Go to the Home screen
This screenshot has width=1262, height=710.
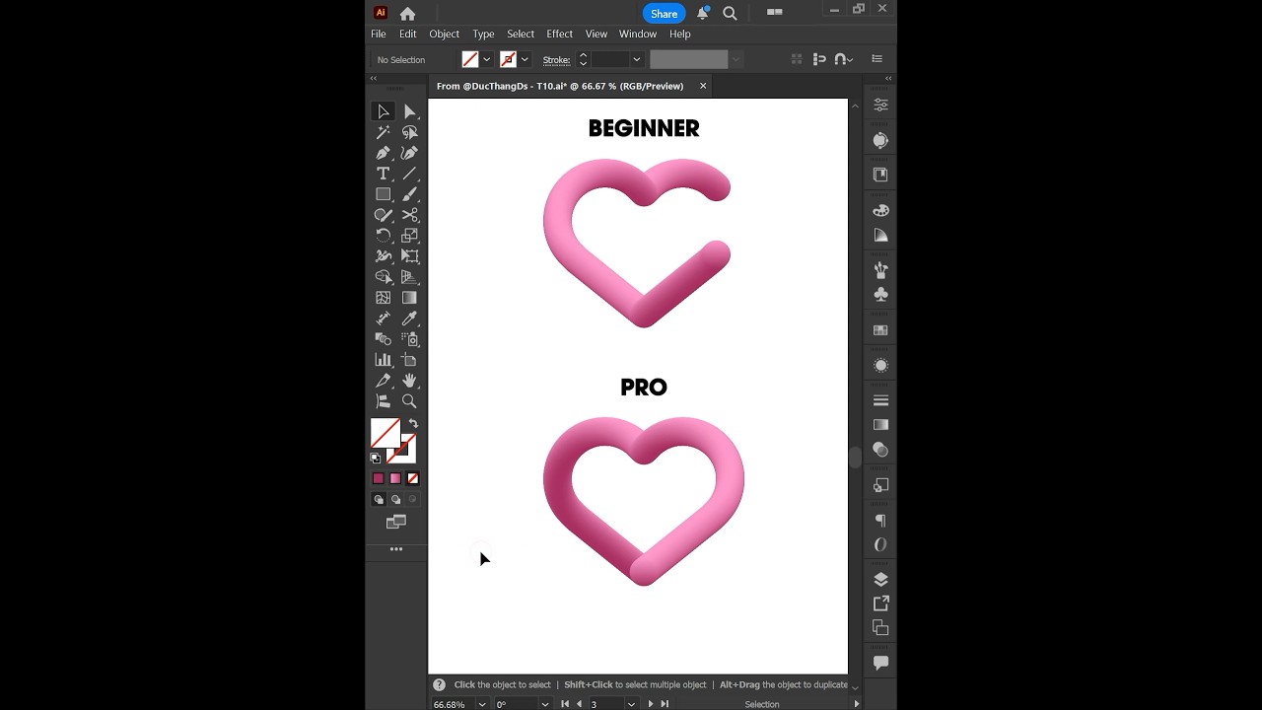(407, 14)
